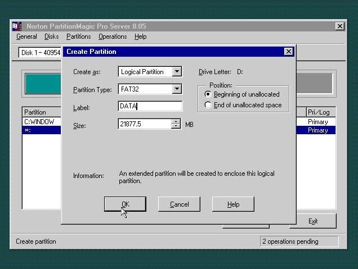Click the Cancel button
This screenshot has height=269, width=358.
179,204
